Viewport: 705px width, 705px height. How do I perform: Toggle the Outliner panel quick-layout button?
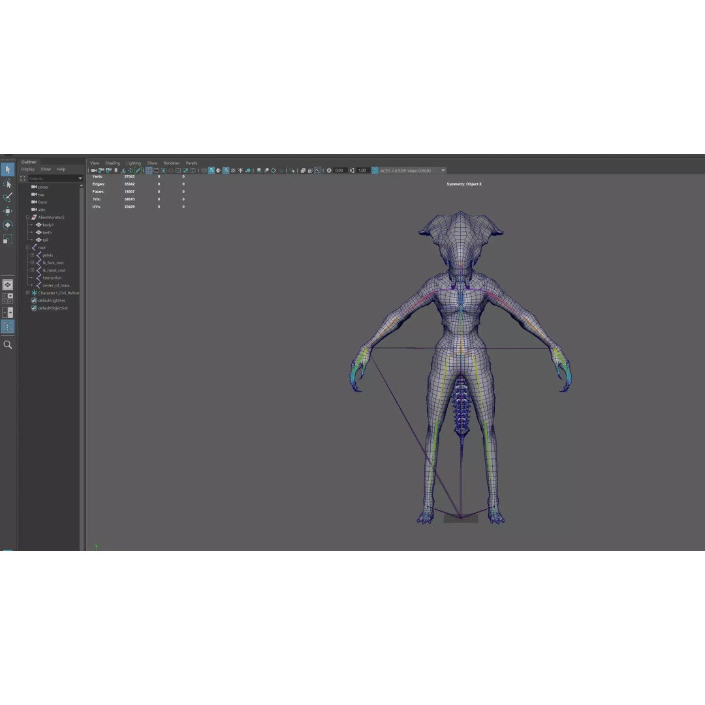pos(8,326)
